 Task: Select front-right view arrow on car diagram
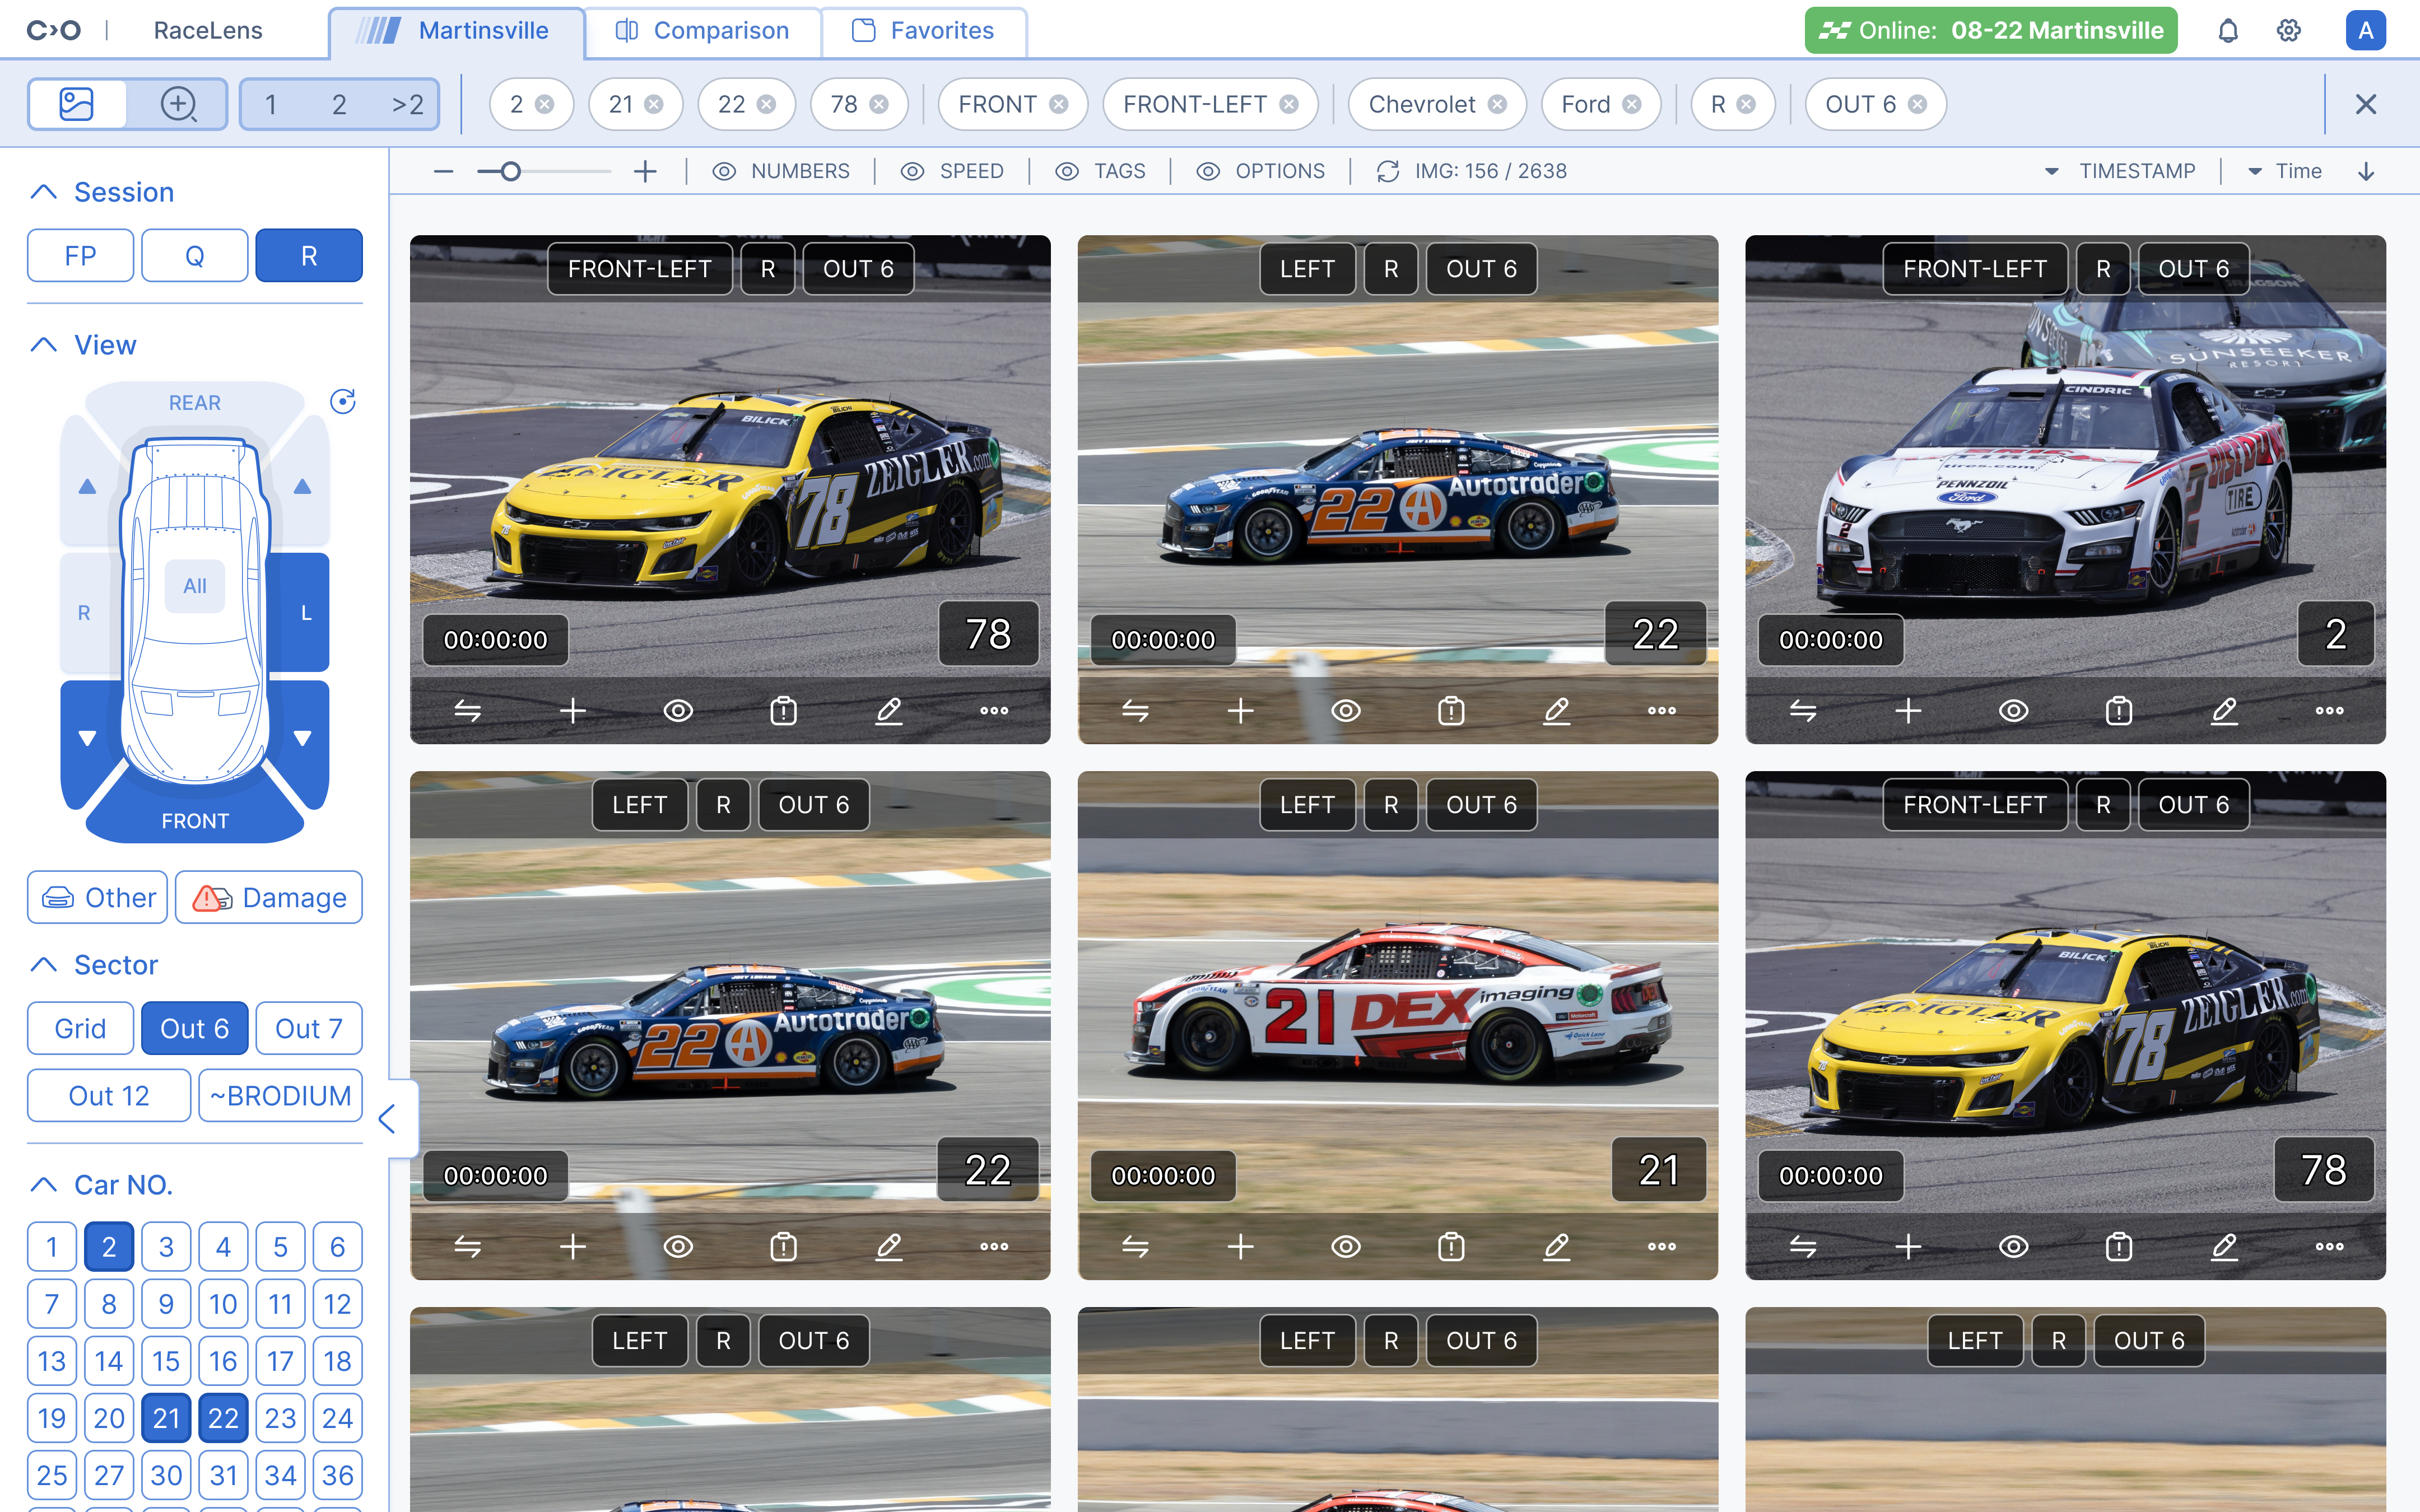click(88, 739)
